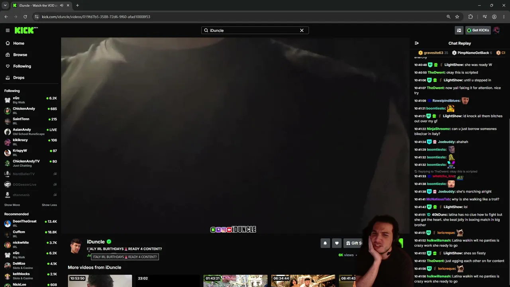510x287 pixels.
Task: Click the green KICK logo
Action: click(26, 30)
